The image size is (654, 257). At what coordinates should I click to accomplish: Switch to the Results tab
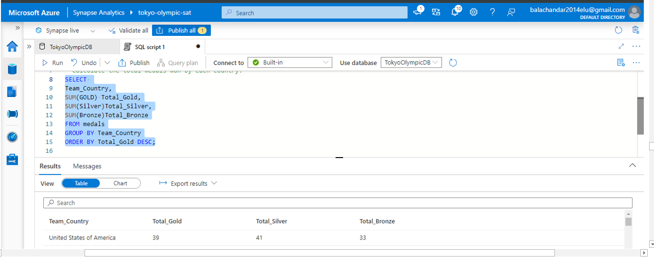(x=50, y=166)
